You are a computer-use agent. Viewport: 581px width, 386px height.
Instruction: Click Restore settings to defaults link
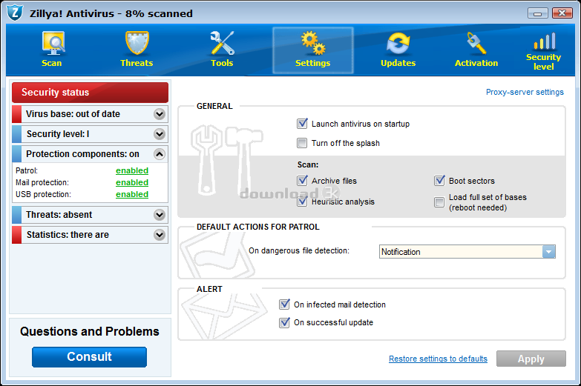[x=438, y=359]
